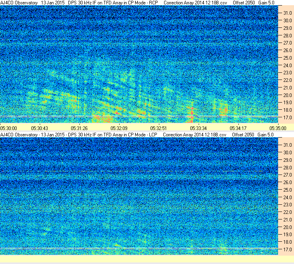Click 'Offset 2050' in the LCP title

243,135
